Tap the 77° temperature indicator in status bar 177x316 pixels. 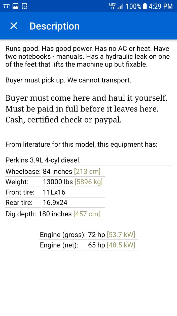click(7, 6)
